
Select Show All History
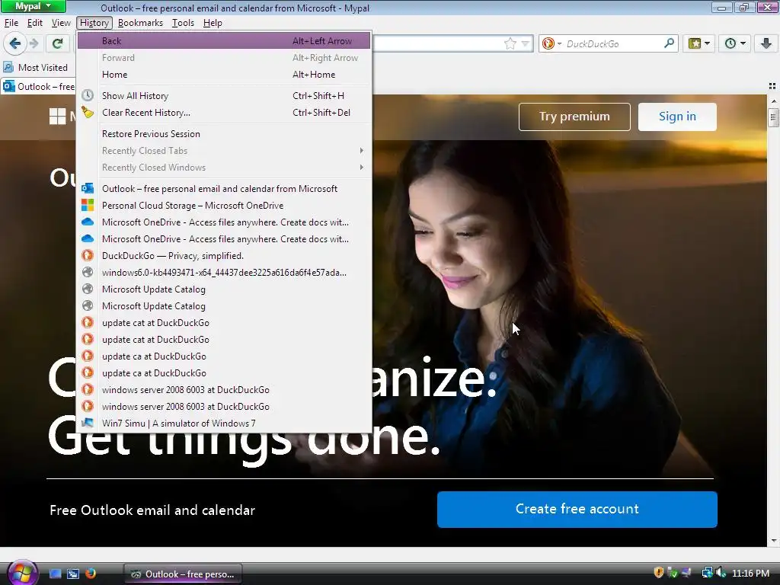(x=224, y=95)
